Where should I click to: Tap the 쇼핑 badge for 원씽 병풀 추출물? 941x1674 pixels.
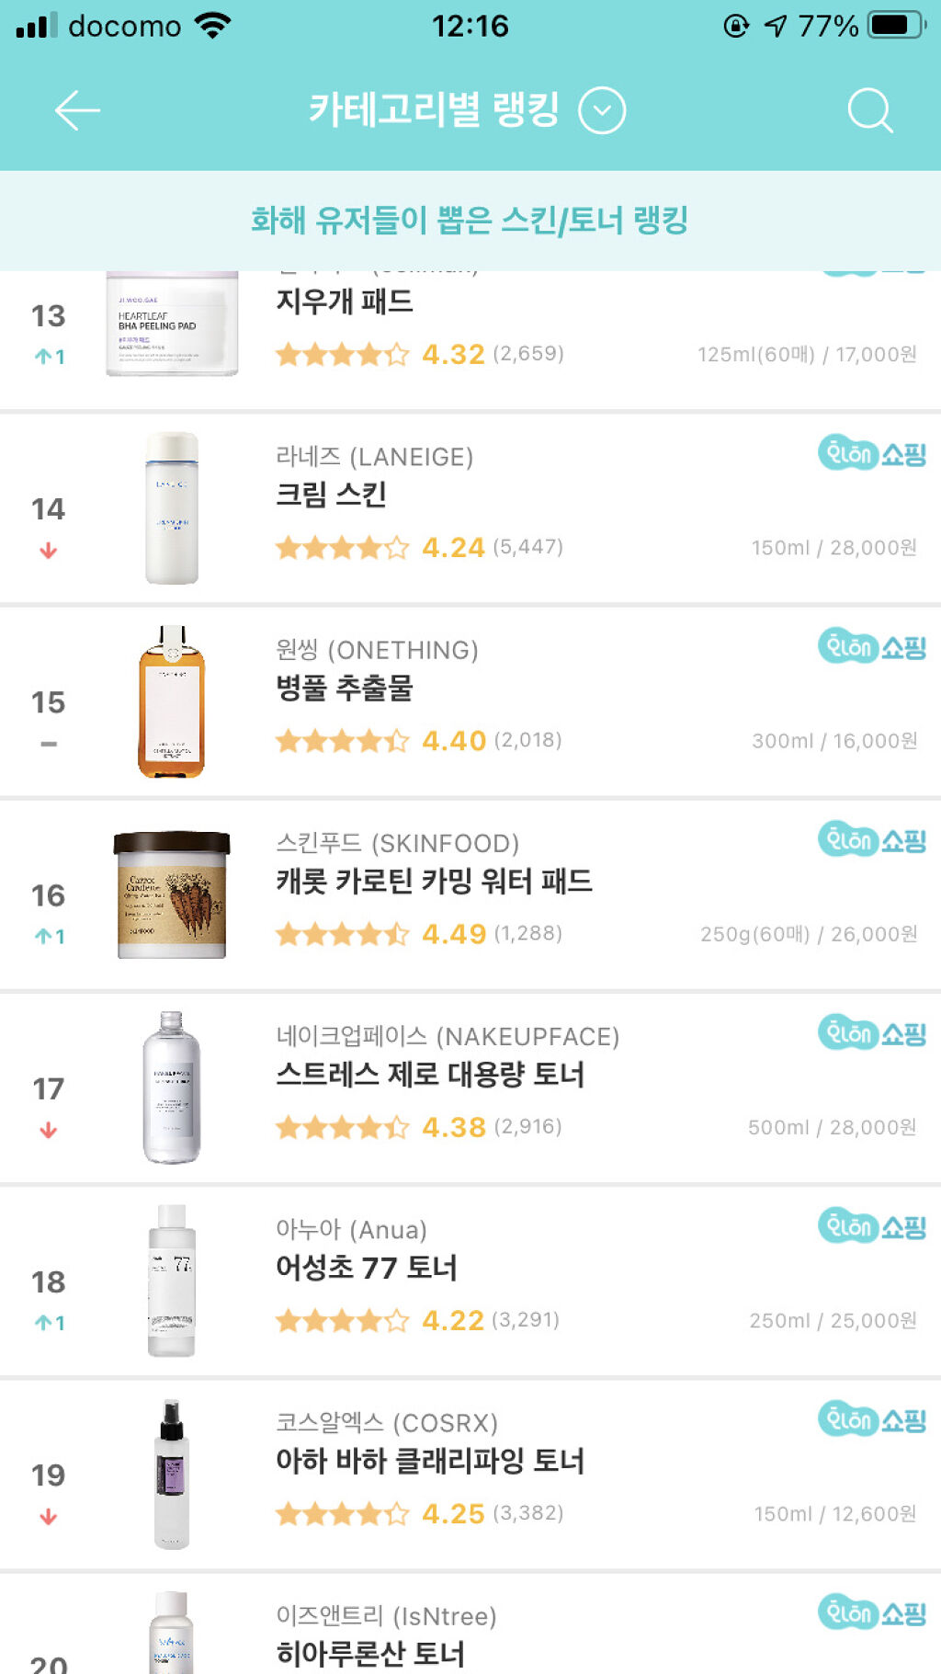[x=871, y=647]
